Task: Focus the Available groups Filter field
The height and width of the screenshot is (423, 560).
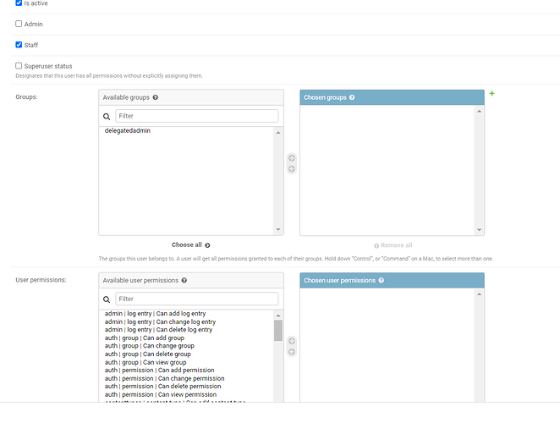Action: tap(197, 116)
